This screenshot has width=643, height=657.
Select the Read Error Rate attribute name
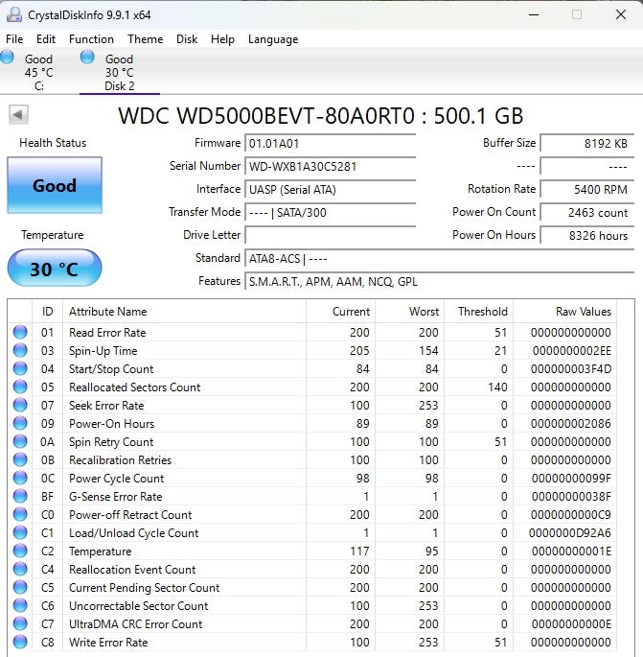[x=107, y=332]
